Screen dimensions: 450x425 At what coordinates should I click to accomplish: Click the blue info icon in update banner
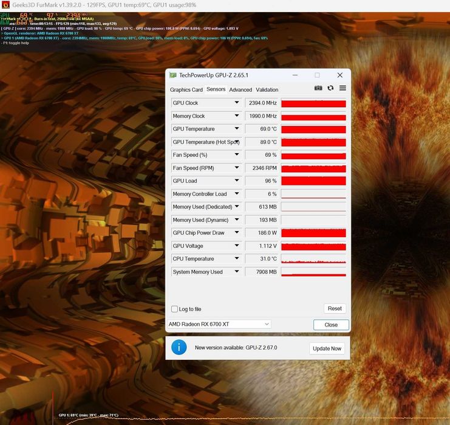179,347
